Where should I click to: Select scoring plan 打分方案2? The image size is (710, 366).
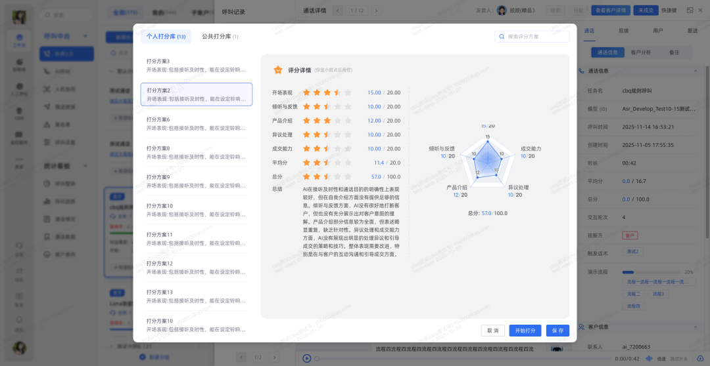196,94
